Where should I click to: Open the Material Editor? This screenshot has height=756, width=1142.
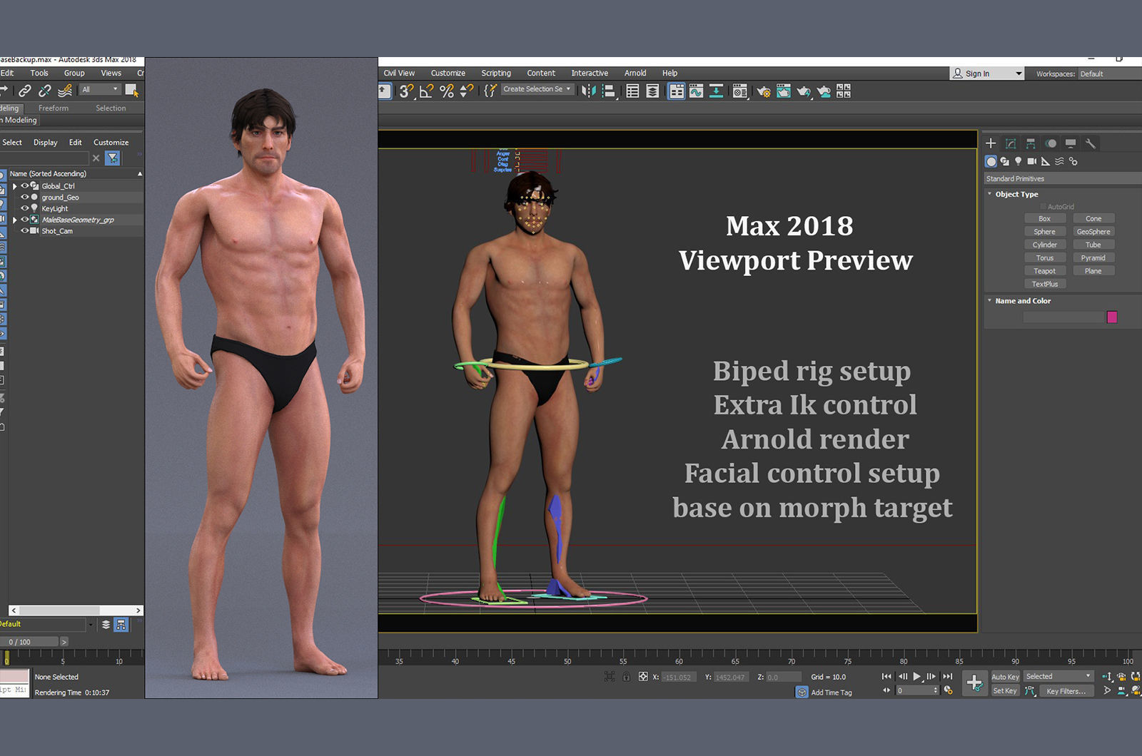(x=740, y=91)
